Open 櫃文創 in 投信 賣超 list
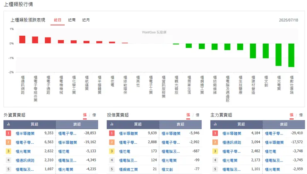The height and width of the screenshot is (174, 307). 167,169
